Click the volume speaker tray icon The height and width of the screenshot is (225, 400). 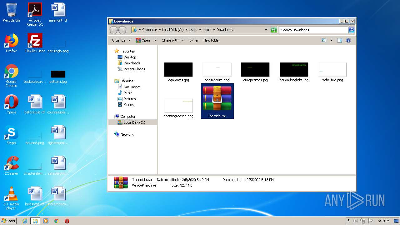355,221
